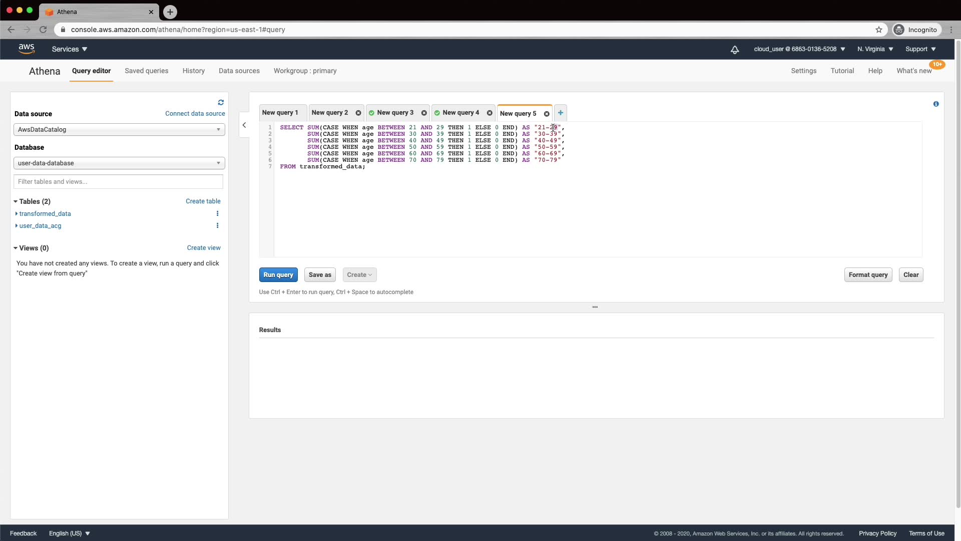Open transformed_data table options menu icon
The width and height of the screenshot is (961, 541).
click(x=217, y=214)
